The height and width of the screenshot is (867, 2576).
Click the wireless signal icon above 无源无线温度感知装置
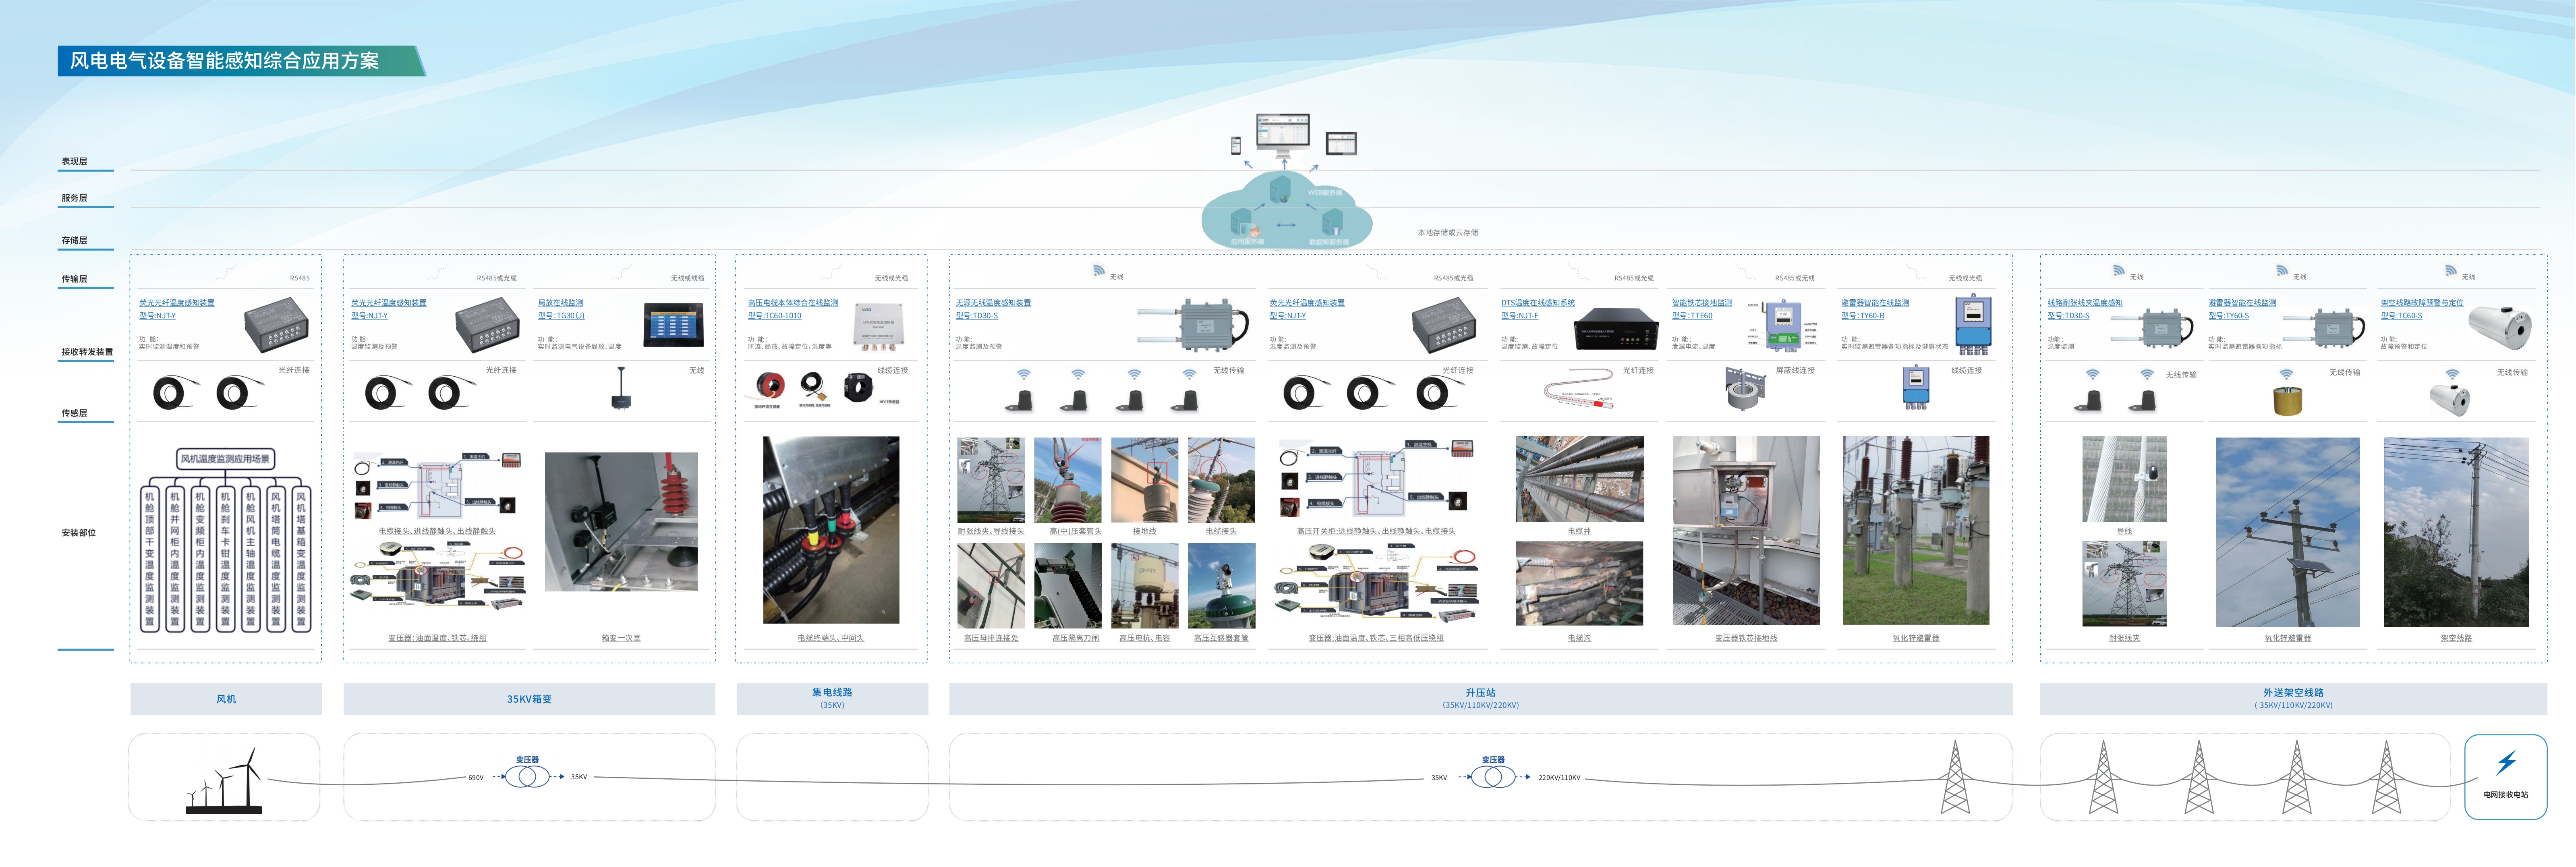(x=1099, y=271)
